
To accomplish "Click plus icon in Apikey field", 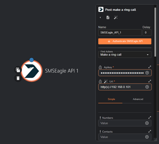I will click(x=147, y=73).
